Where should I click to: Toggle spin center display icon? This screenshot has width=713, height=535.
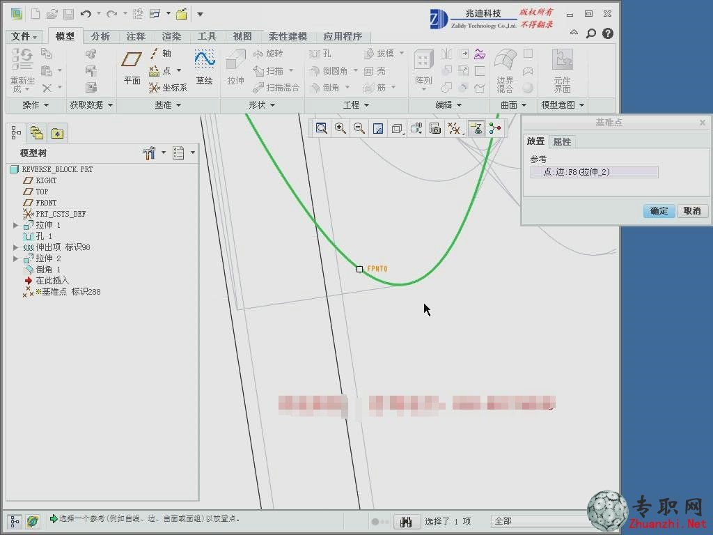(x=495, y=128)
